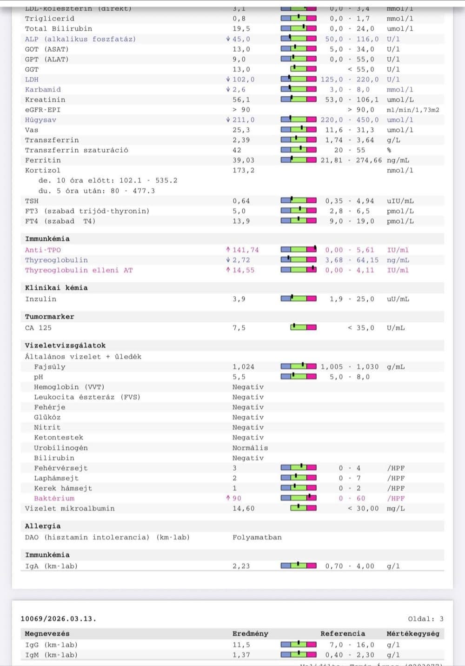Select the 'GPT (ALAT)' label
465x666 pixels.
click(x=46, y=60)
